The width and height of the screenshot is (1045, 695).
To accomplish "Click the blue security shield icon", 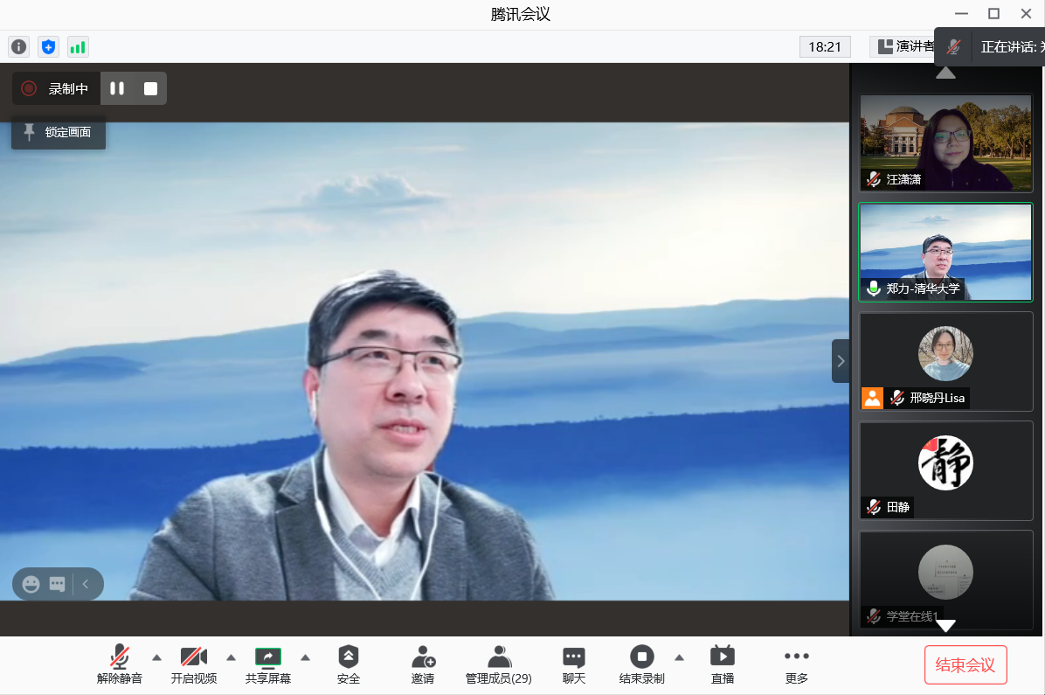I will point(48,47).
